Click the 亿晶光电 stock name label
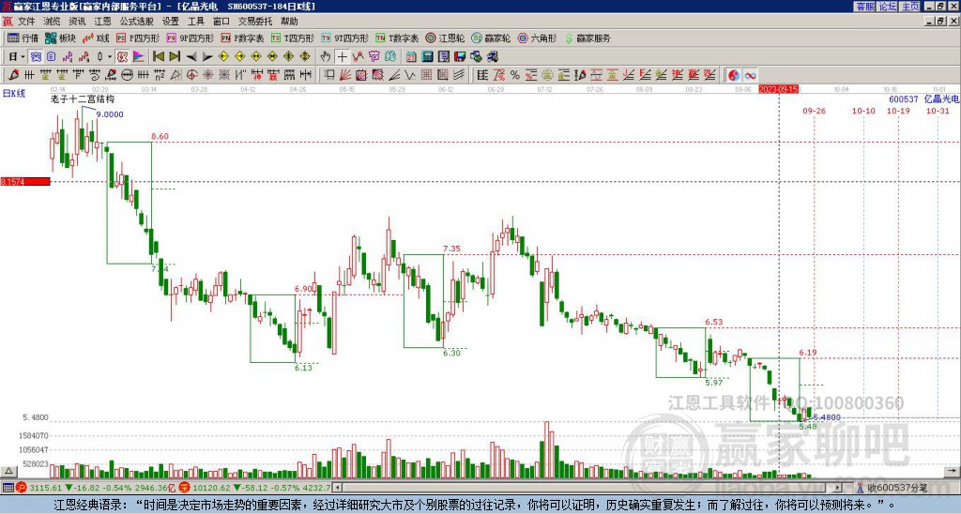 click(x=941, y=98)
